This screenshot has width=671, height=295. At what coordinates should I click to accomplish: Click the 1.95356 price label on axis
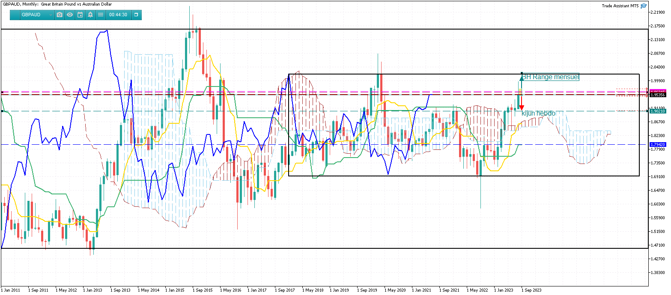[658, 95]
